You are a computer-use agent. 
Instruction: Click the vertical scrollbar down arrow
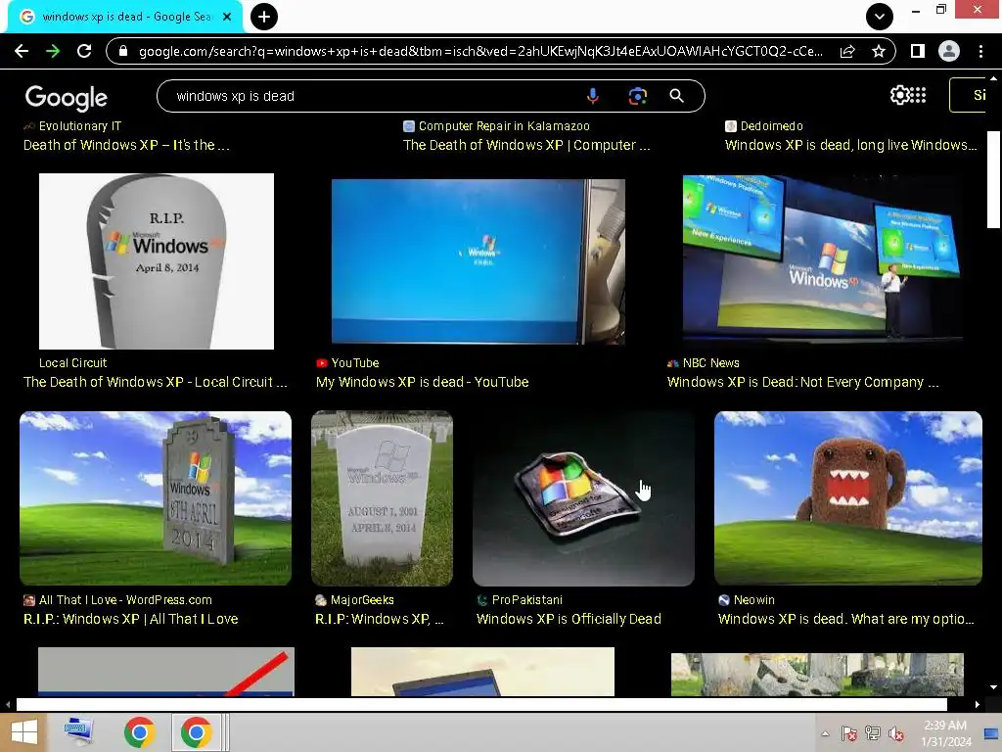[993, 687]
